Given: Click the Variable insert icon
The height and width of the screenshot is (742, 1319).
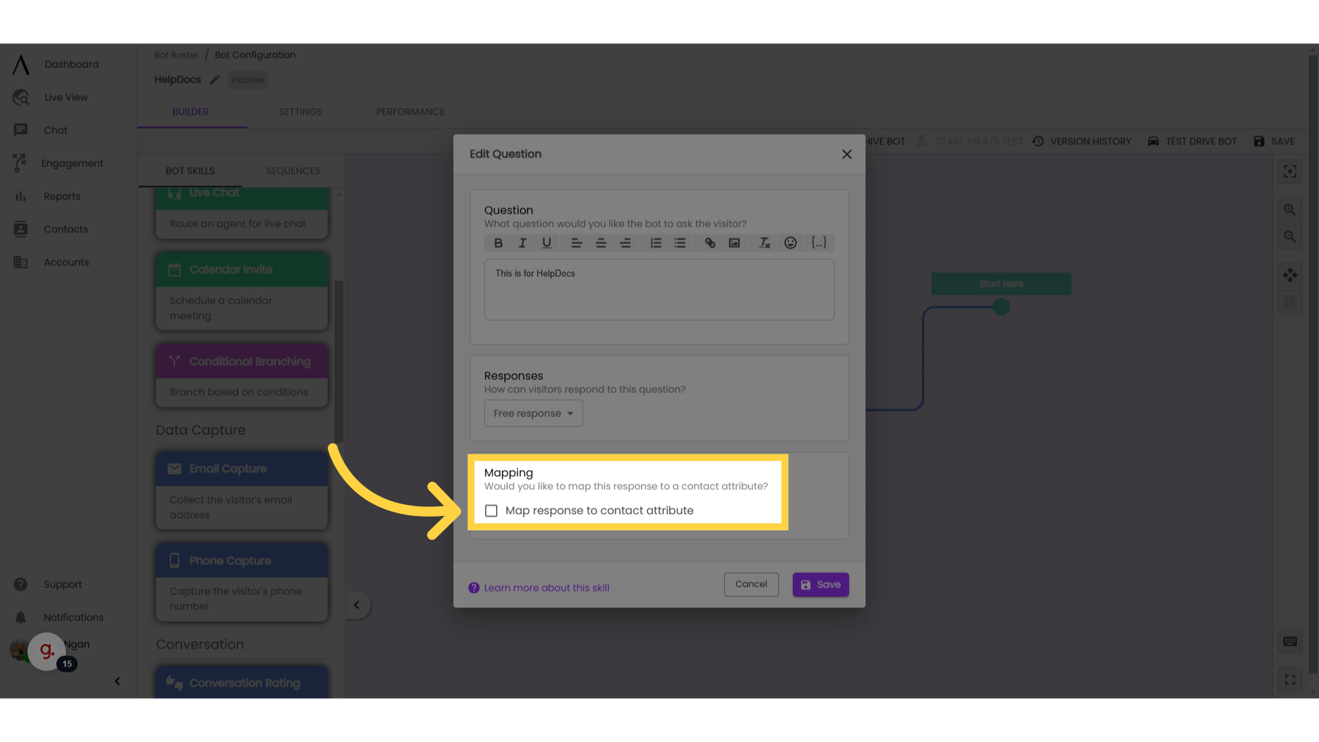Looking at the screenshot, I should pos(817,243).
